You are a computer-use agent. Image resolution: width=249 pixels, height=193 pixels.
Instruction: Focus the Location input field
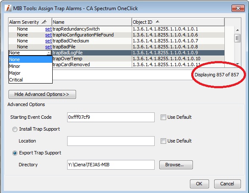coord(111,141)
